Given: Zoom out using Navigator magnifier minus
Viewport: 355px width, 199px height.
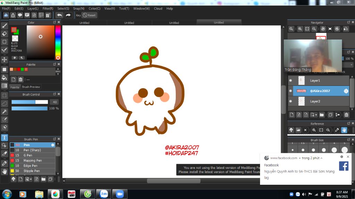Looking at the screenshot, I should [x=314, y=29].
